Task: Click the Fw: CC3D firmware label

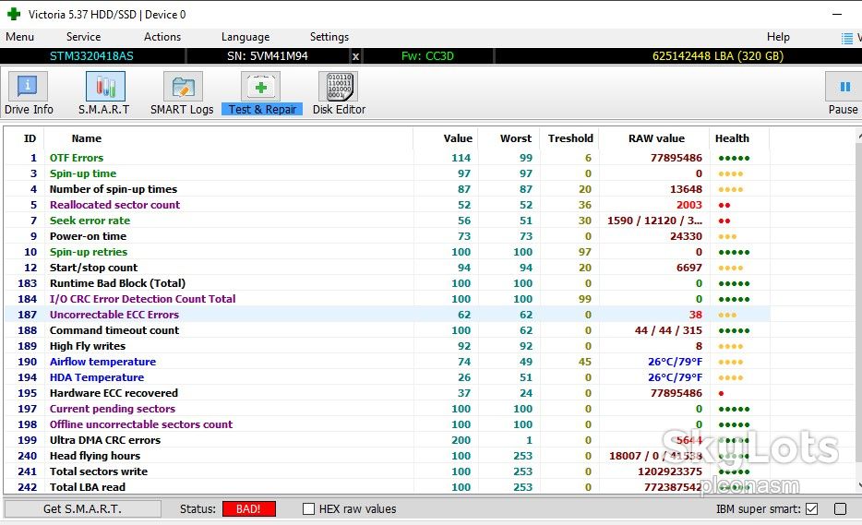Action: pyautogui.click(x=427, y=56)
